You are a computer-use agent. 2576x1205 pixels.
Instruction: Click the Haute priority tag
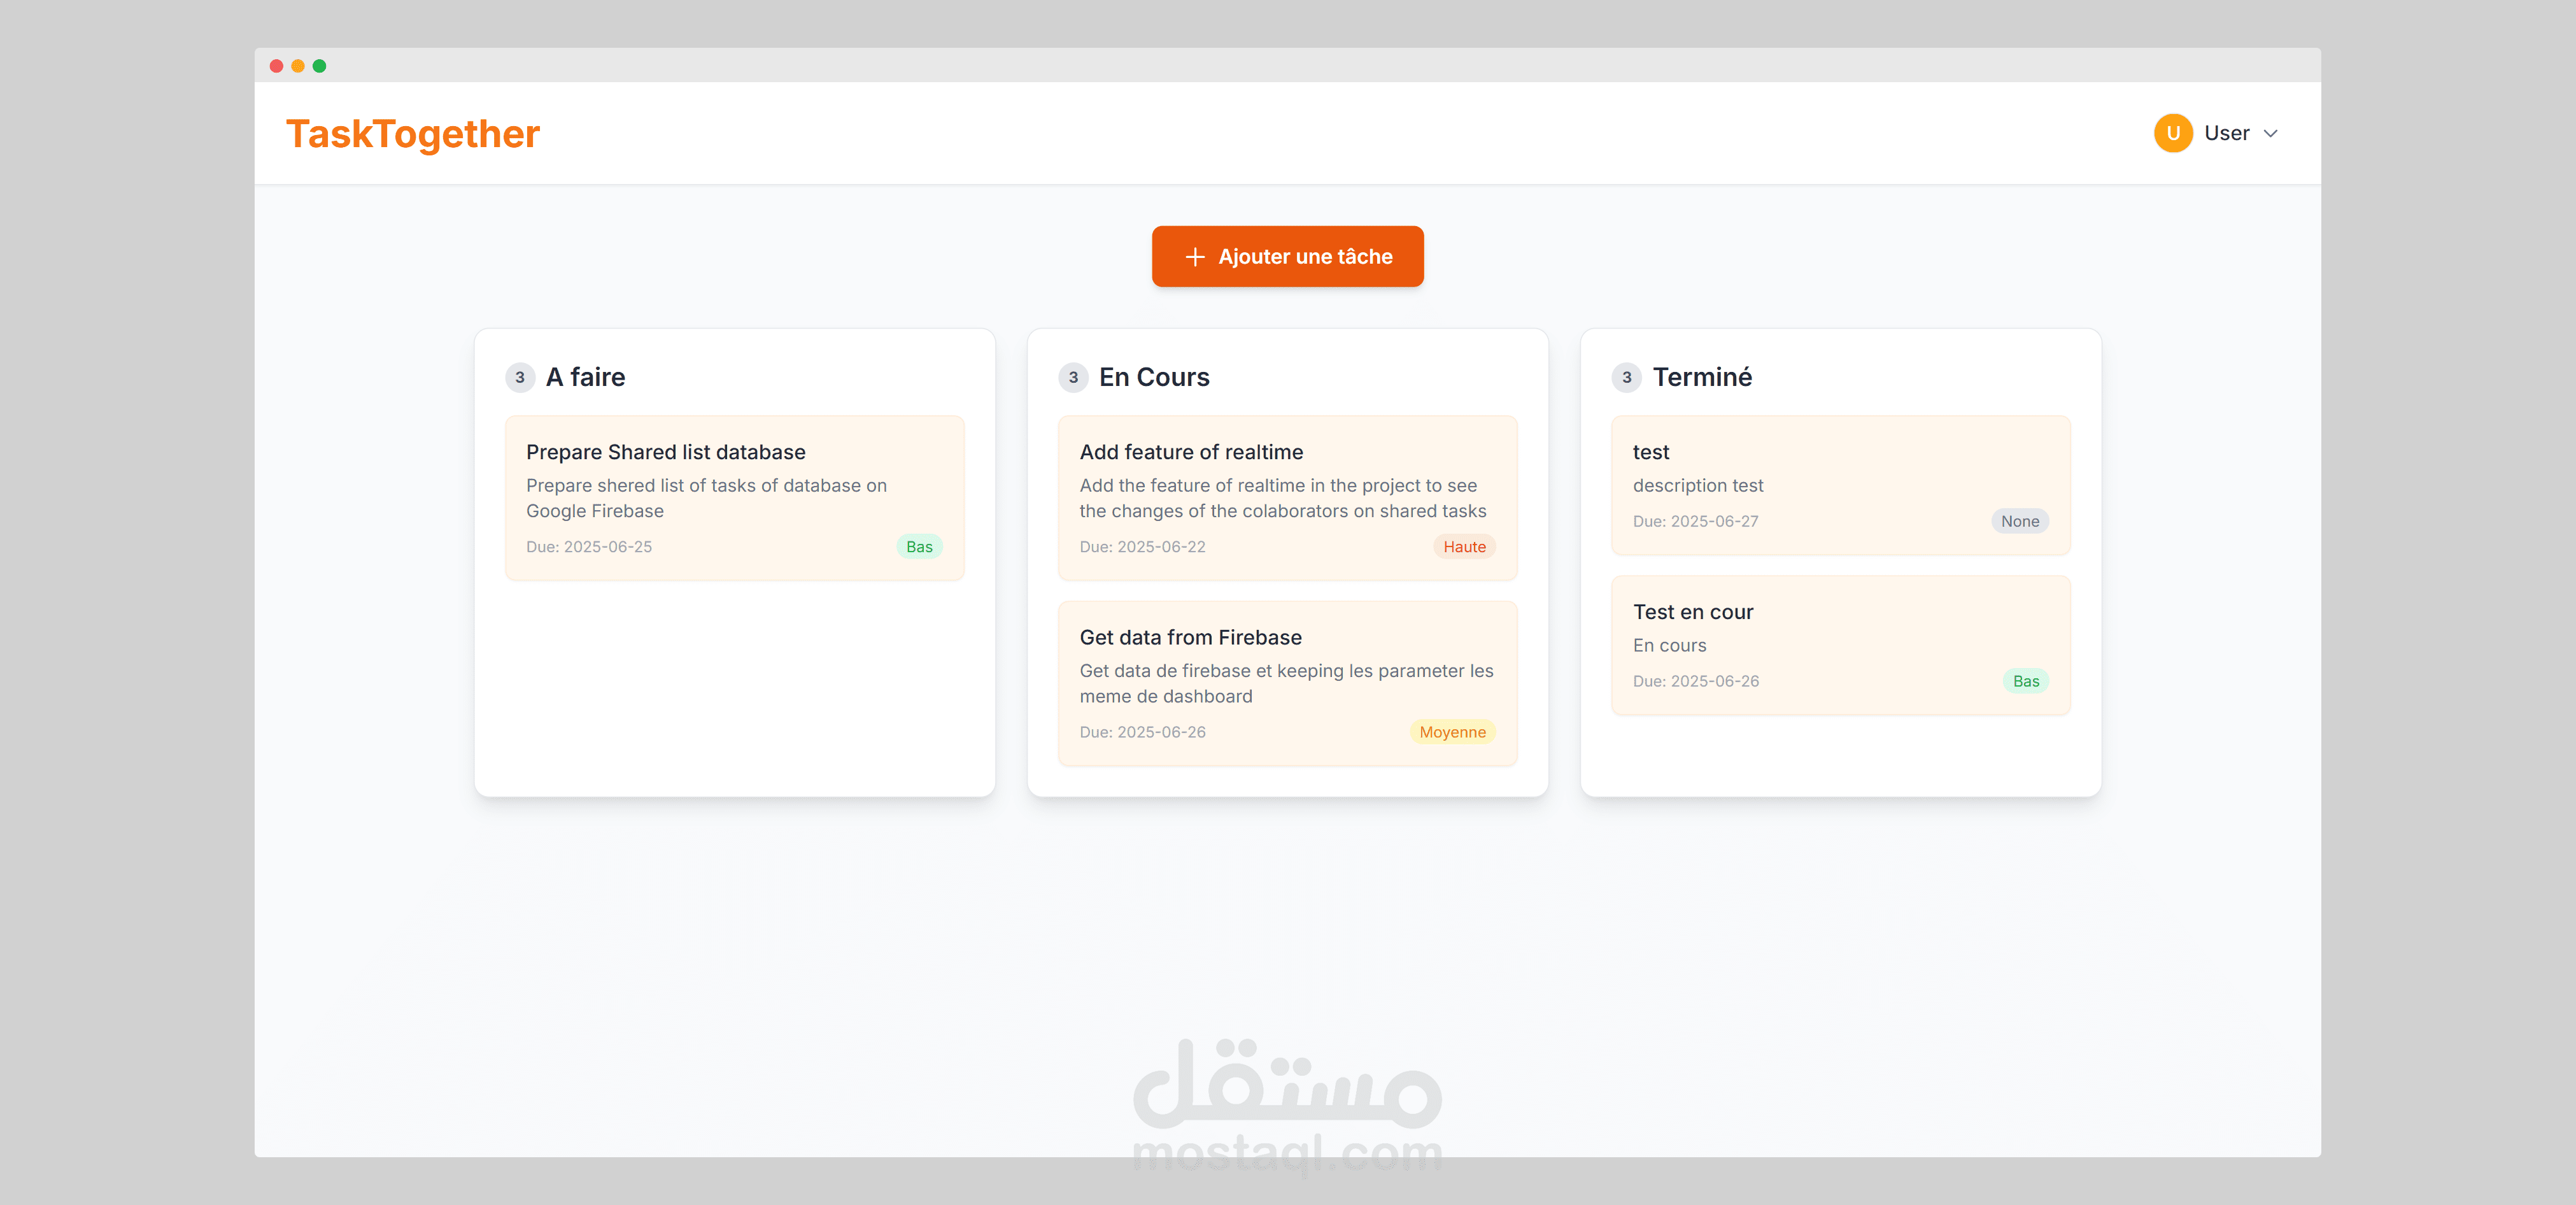pos(1464,547)
